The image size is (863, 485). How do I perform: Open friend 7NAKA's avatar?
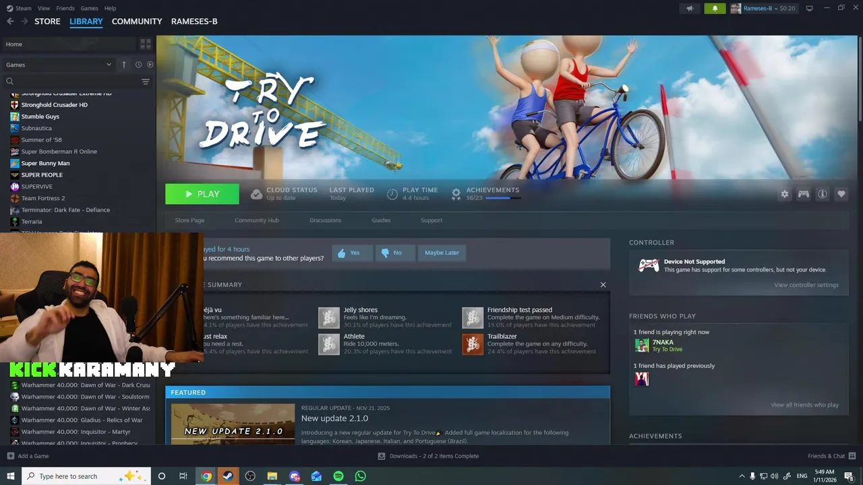(642, 346)
